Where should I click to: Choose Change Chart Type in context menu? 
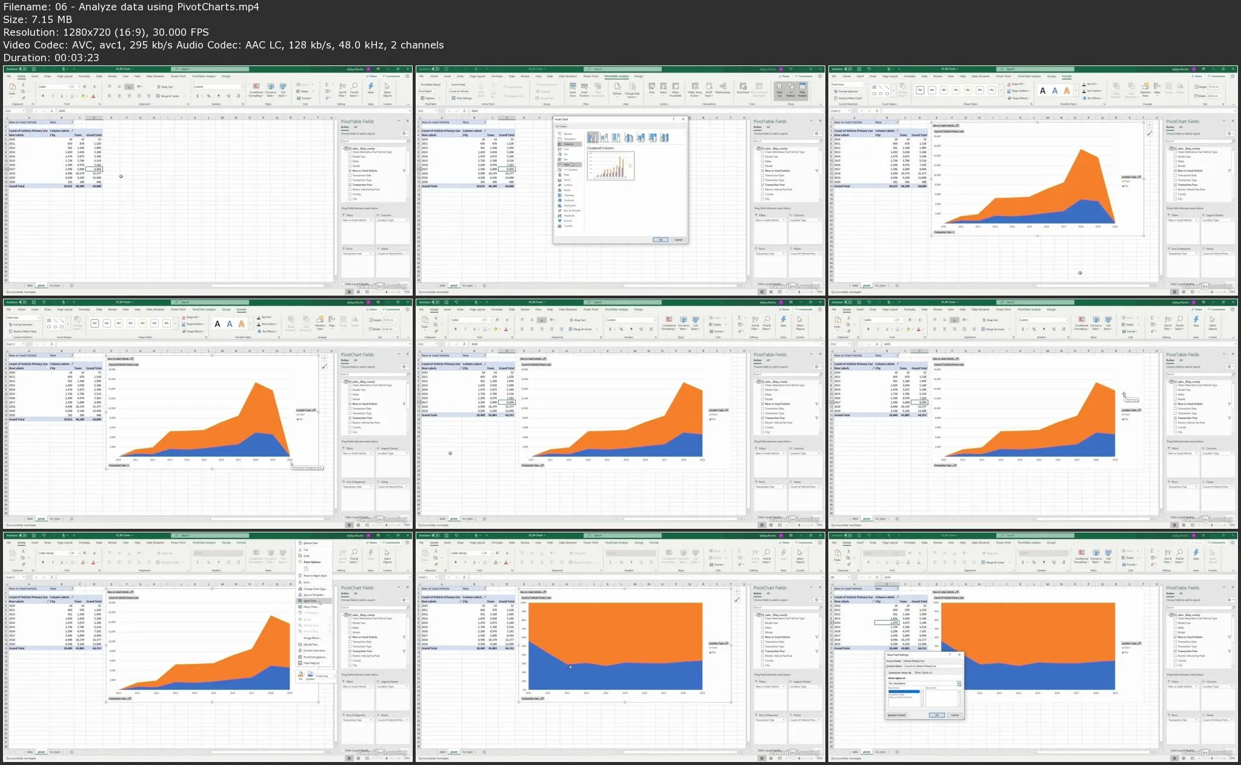314,589
